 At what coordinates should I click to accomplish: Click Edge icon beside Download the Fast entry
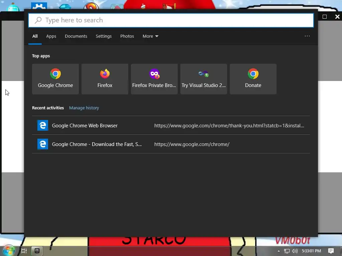pyautogui.click(x=43, y=144)
